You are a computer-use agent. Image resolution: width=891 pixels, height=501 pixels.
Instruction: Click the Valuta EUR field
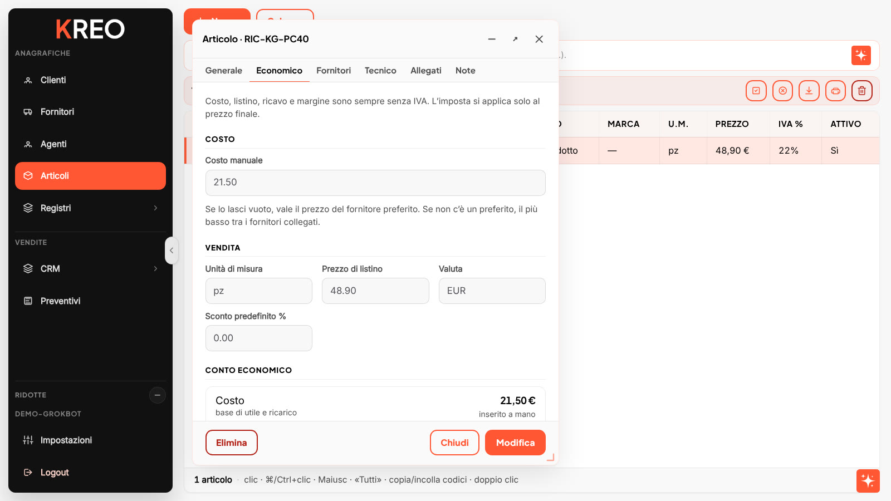pos(492,291)
